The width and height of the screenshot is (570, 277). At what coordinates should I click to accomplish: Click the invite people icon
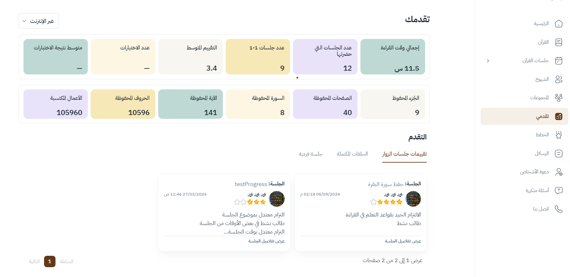[x=559, y=172]
